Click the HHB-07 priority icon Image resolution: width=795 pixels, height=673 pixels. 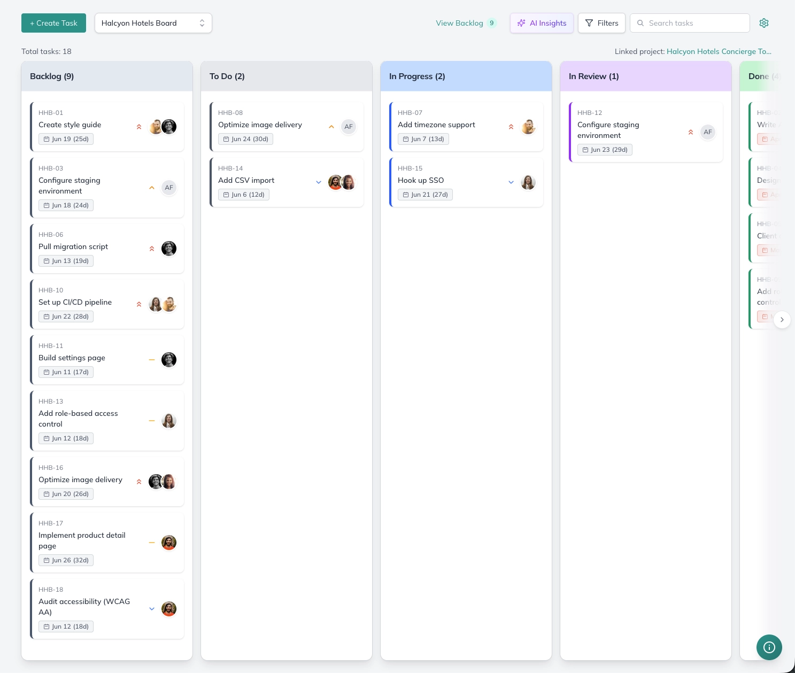(x=511, y=127)
